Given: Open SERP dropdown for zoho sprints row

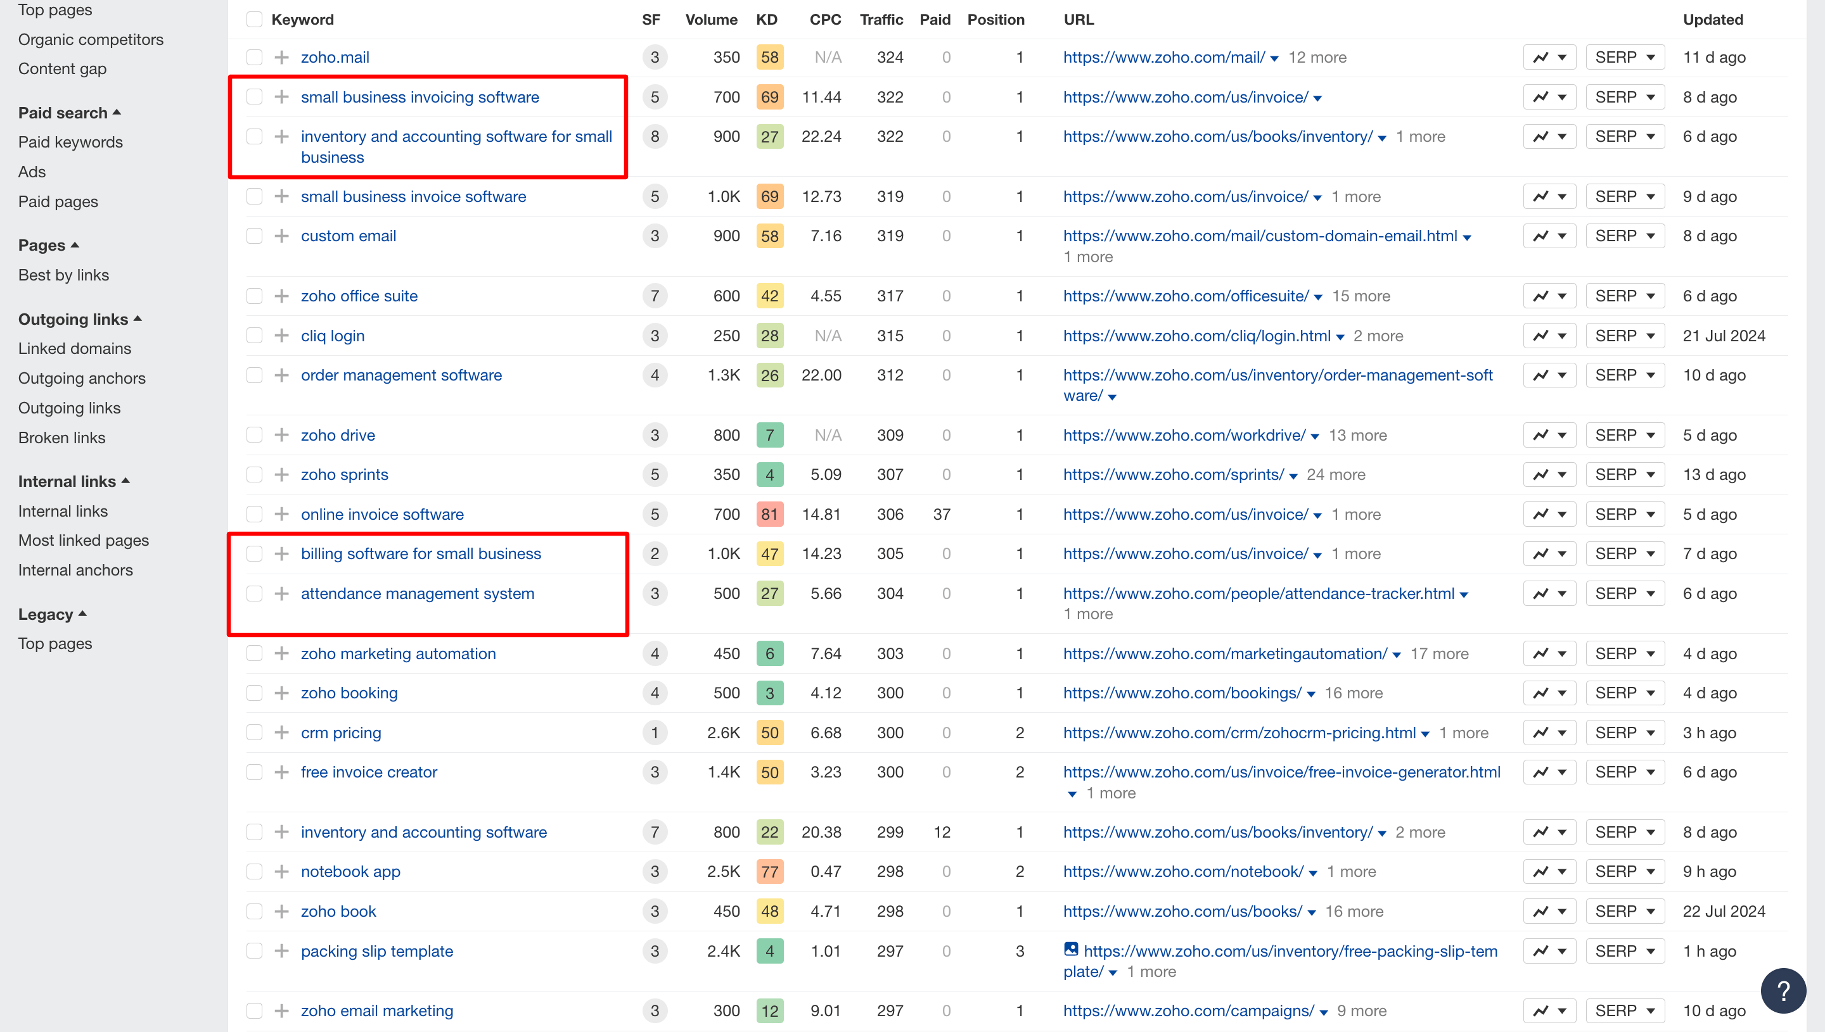Looking at the screenshot, I should pos(1624,475).
